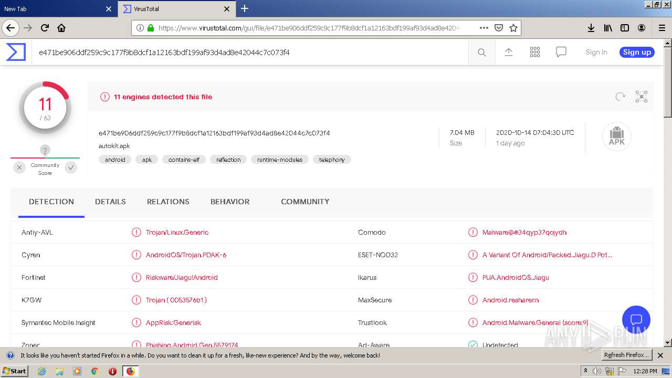This screenshot has height=378, width=672.
Task: Switch to the DETAILS tab
Action: [110, 202]
